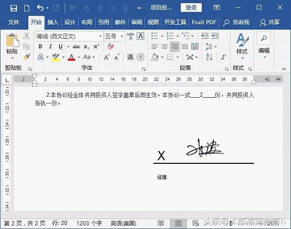The height and width of the screenshot is (229, 291).
Task: Align the paragraph to the left
Action: (x=154, y=46)
